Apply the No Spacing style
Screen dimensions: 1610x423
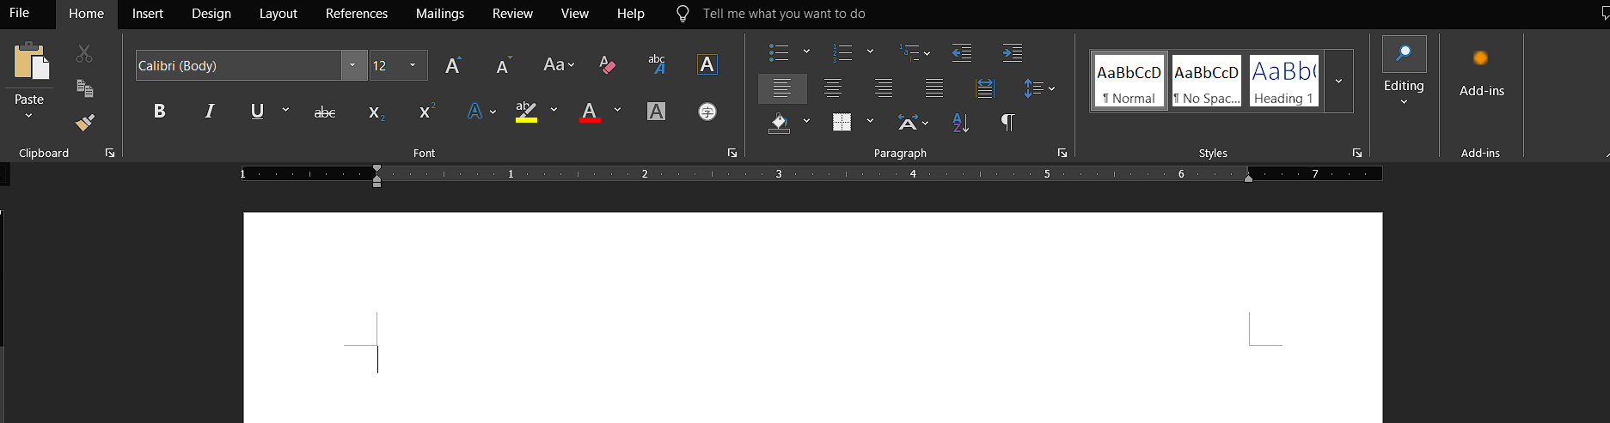tap(1207, 82)
